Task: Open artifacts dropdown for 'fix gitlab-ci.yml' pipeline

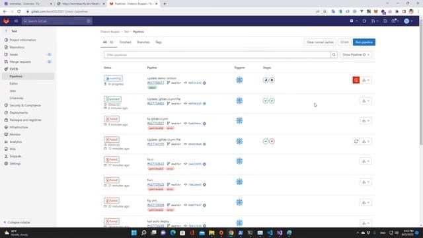Action: pos(365,120)
